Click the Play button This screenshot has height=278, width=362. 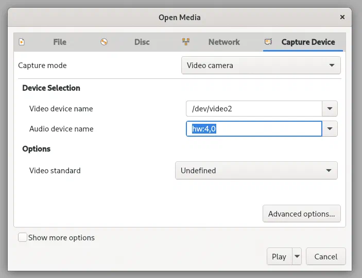click(x=279, y=256)
